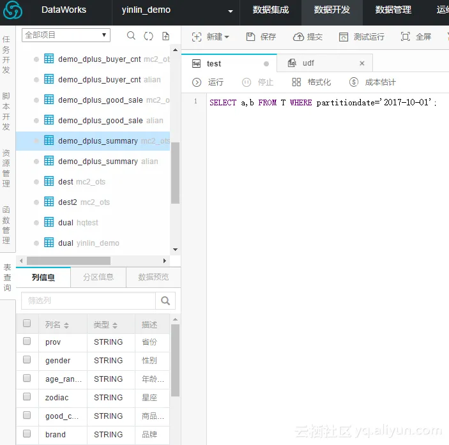
Task: Click the 停止 stop pause icon
Action: [x=247, y=82]
